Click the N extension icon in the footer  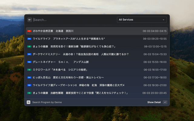pos(28,102)
